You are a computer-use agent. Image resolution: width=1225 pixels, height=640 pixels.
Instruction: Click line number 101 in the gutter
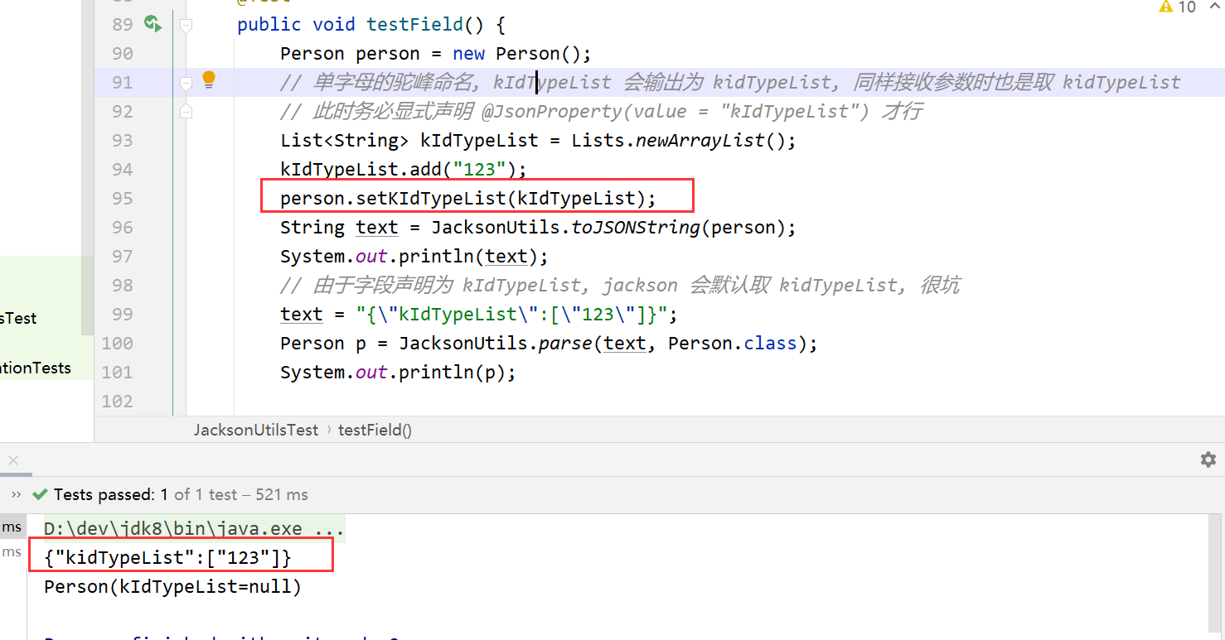(117, 372)
